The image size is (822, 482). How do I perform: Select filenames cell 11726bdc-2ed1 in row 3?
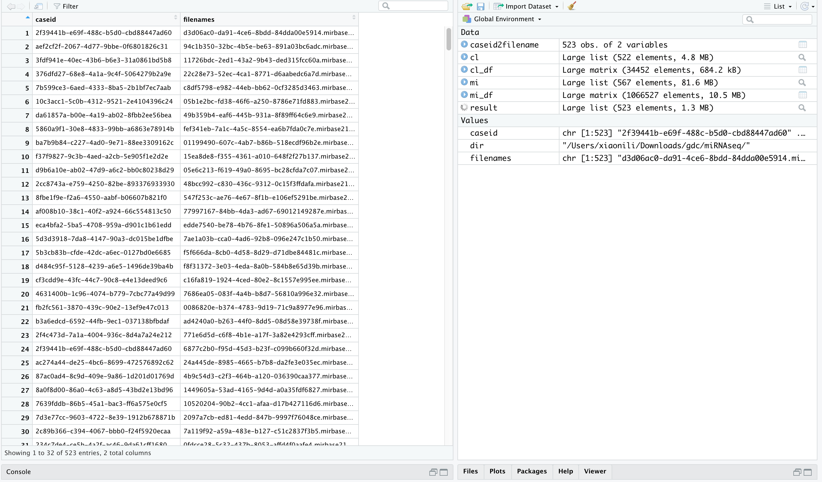click(x=269, y=60)
